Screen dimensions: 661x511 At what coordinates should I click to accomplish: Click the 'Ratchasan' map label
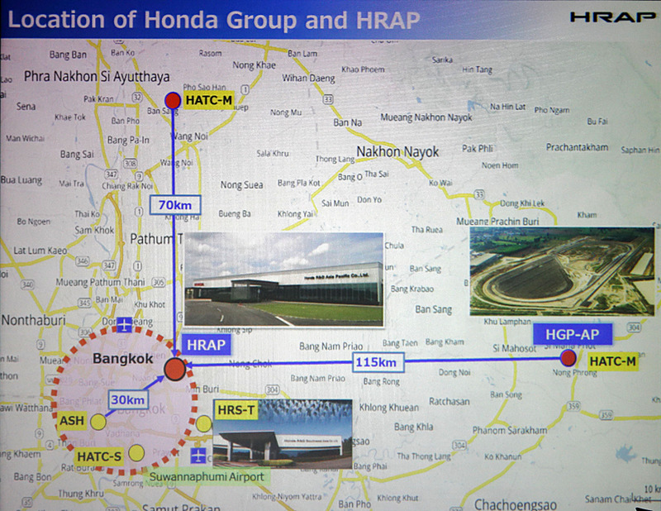449,401
